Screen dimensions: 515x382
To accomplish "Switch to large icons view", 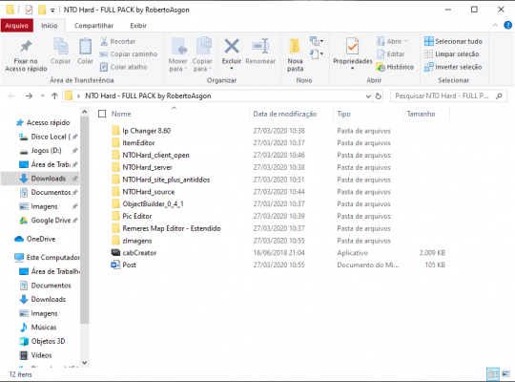I will 505,374.
